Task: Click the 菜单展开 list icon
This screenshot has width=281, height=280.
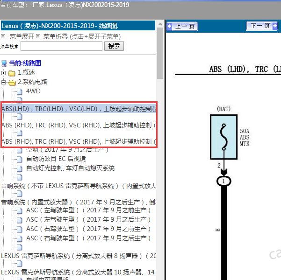Action: pyautogui.click(x=3, y=36)
